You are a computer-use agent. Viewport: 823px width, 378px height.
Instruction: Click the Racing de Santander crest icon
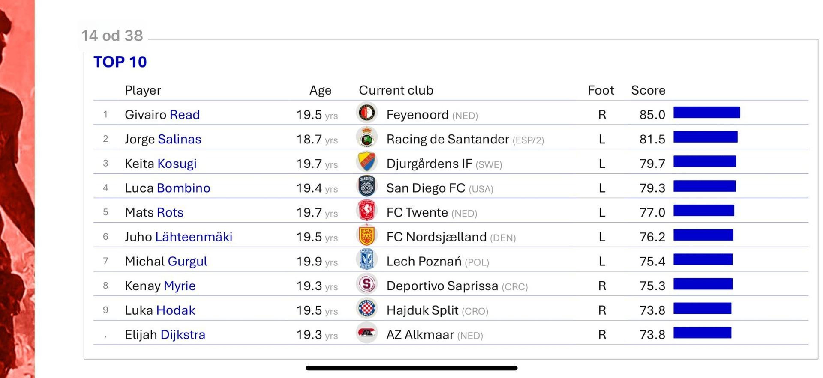click(366, 138)
